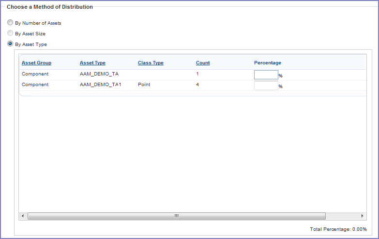Click the Point class type cell
379x239 pixels.
pos(144,85)
